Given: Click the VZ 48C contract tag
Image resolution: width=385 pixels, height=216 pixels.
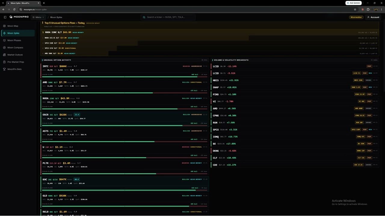Looking at the screenshot, I should [362, 101].
